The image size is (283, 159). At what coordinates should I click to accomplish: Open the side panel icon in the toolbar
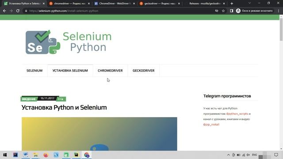(x=231, y=11)
